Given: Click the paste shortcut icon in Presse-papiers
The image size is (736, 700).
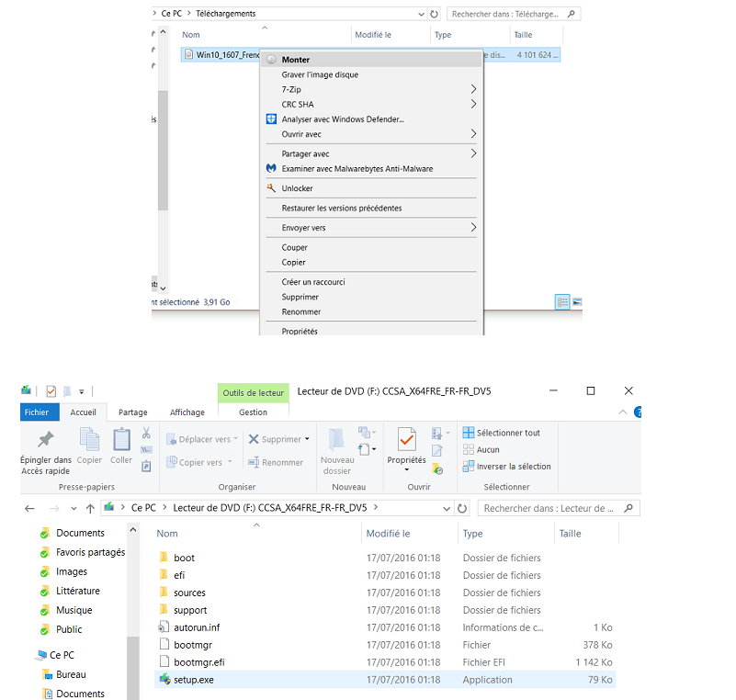Looking at the screenshot, I should 146,467.
